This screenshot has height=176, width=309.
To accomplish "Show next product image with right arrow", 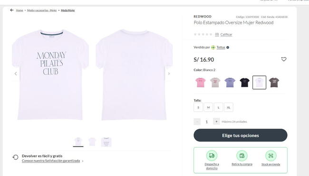I will (169, 74).
